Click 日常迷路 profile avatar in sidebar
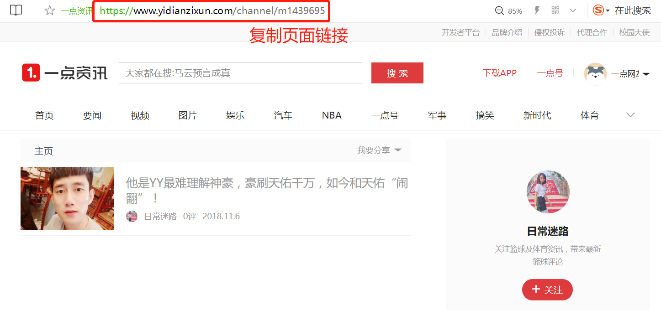The width and height of the screenshot is (661, 310). pyautogui.click(x=548, y=192)
